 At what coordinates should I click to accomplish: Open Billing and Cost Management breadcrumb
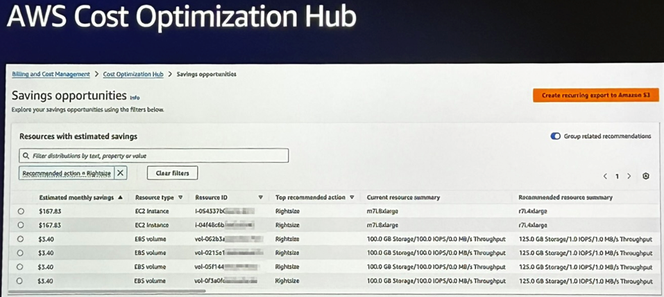(x=51, y=74)
